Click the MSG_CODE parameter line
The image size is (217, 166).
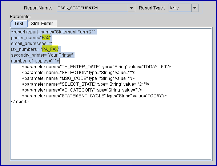[78, 78]
